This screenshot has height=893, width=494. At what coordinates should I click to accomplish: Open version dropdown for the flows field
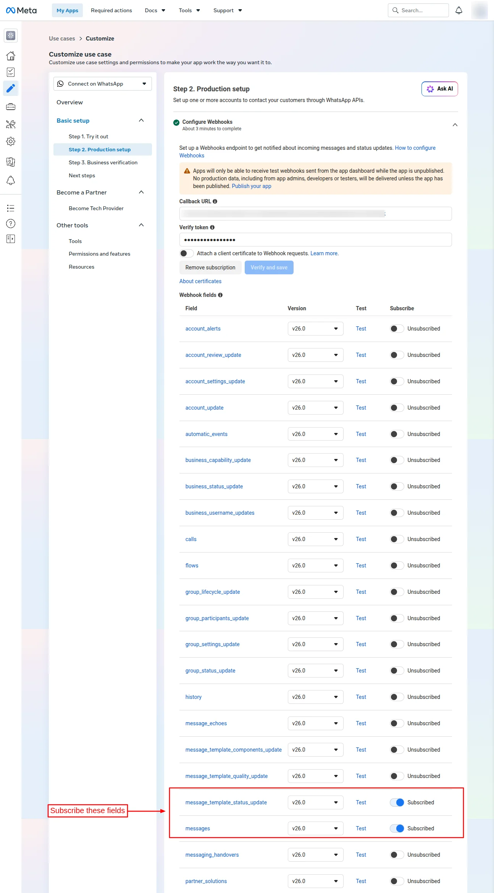click(315, 566)
